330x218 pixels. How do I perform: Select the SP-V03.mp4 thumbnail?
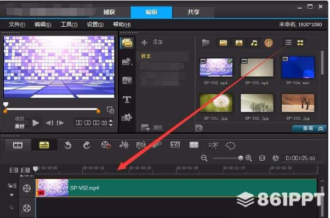tap(257, 67)
